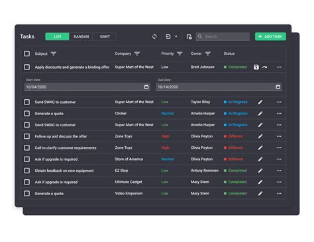Cancel row edits with the undo arrow icon
314x242 pixels.
[x=264, y=67]
